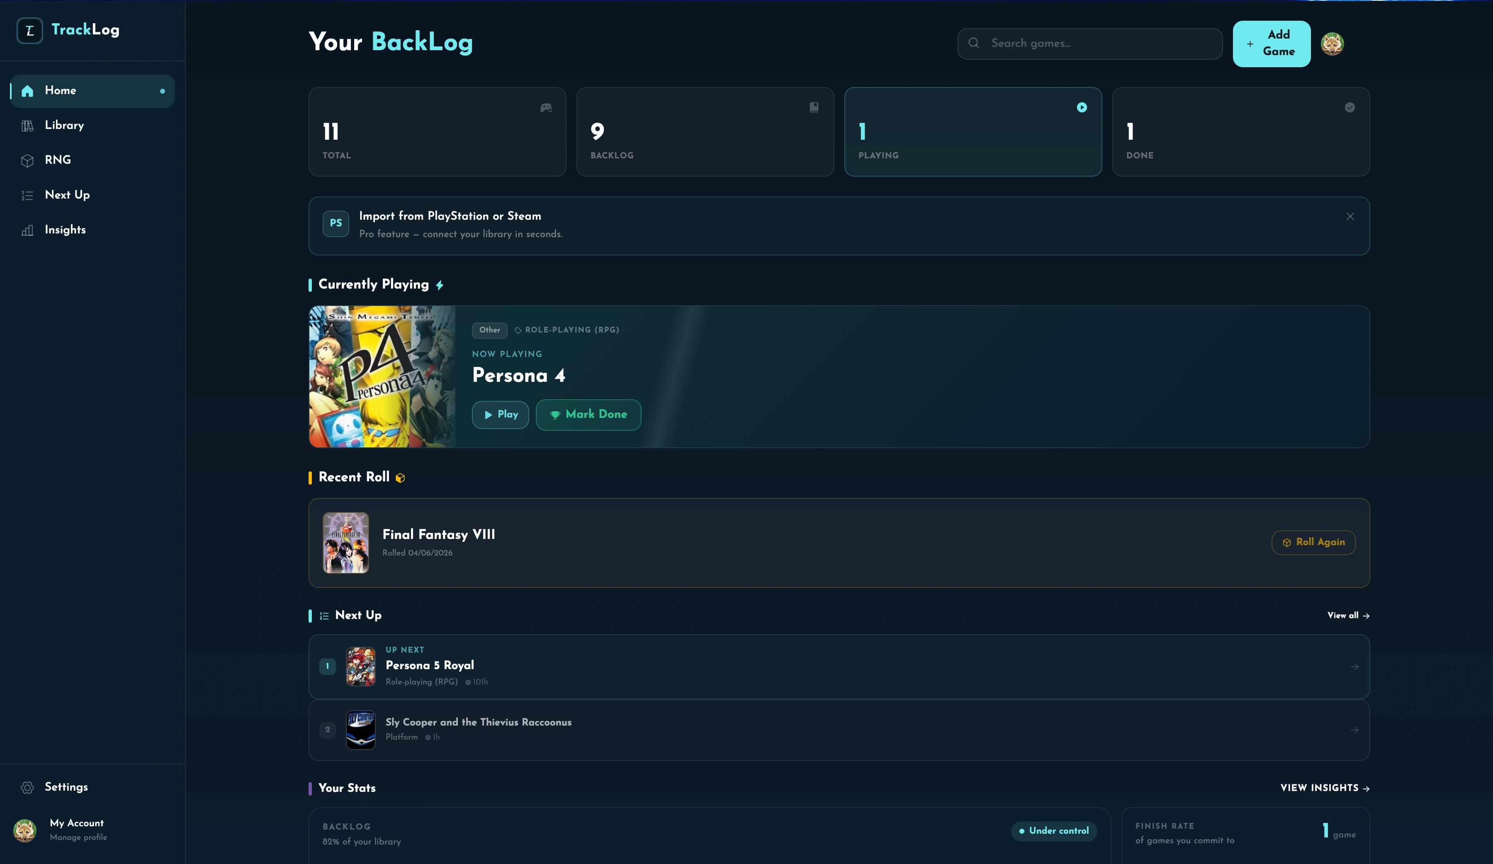
Task: Open the Persona 5 Royal thumbnail
Action: [360, 667]
